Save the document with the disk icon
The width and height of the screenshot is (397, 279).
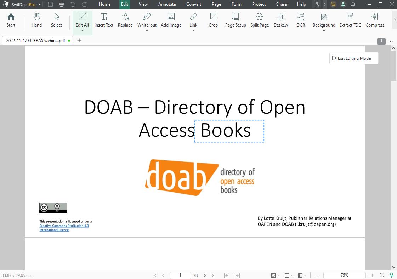50,4
